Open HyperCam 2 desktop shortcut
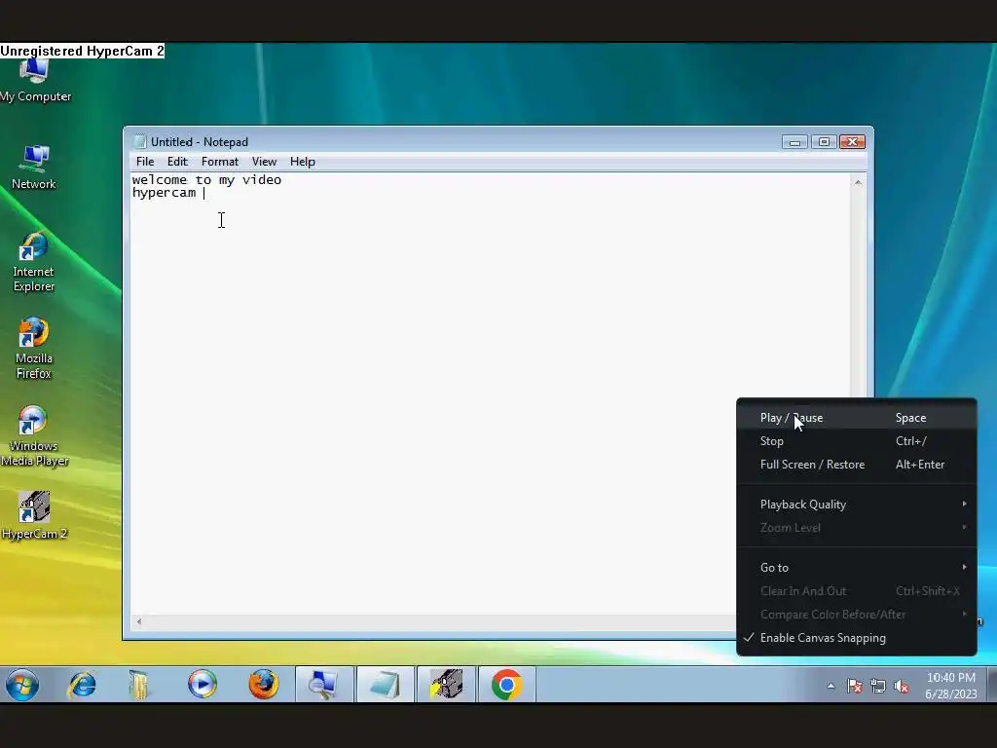This screenshot has width=997, height=748. (x=34, y=515)
